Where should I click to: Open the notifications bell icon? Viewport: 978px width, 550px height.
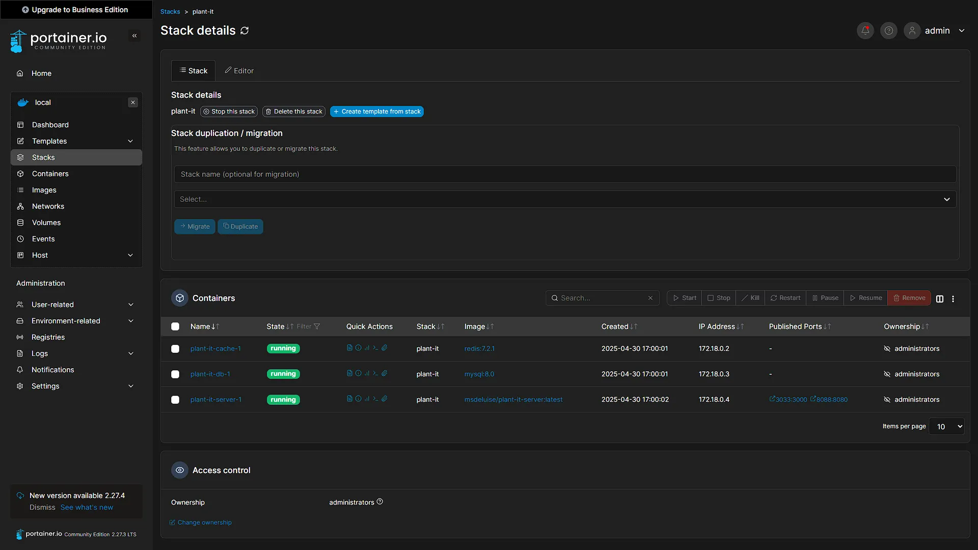[865, 31]
